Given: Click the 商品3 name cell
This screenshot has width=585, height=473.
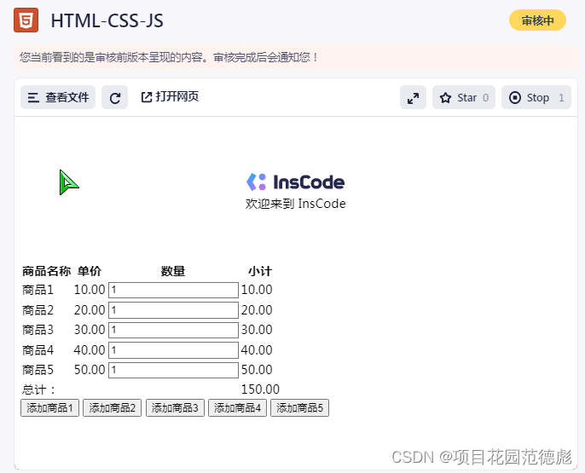Looking at the screenshot, I should click(38, 330).
